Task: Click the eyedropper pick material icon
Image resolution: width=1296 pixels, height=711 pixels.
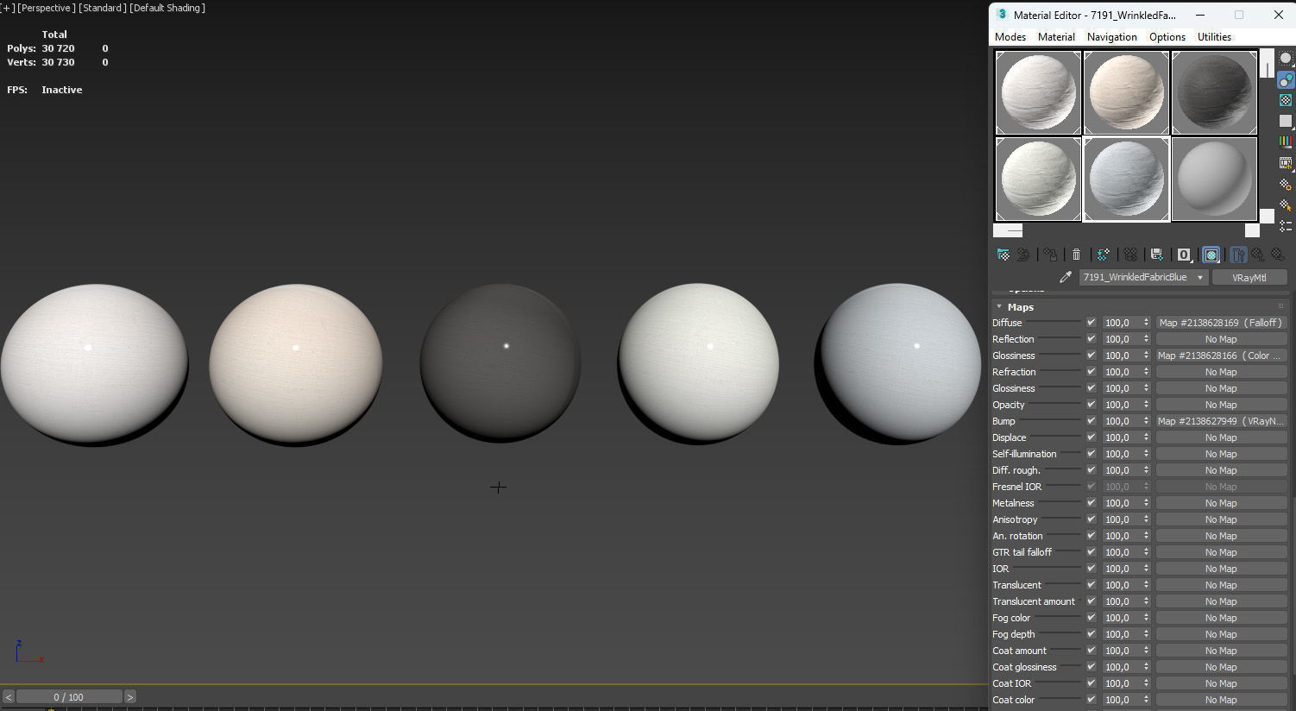Action: (1066, 277)
